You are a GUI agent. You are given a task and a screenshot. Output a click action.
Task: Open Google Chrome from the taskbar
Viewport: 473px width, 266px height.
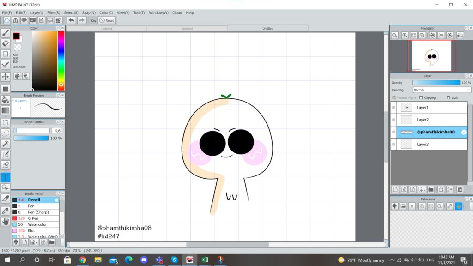[x=83, y=260]
